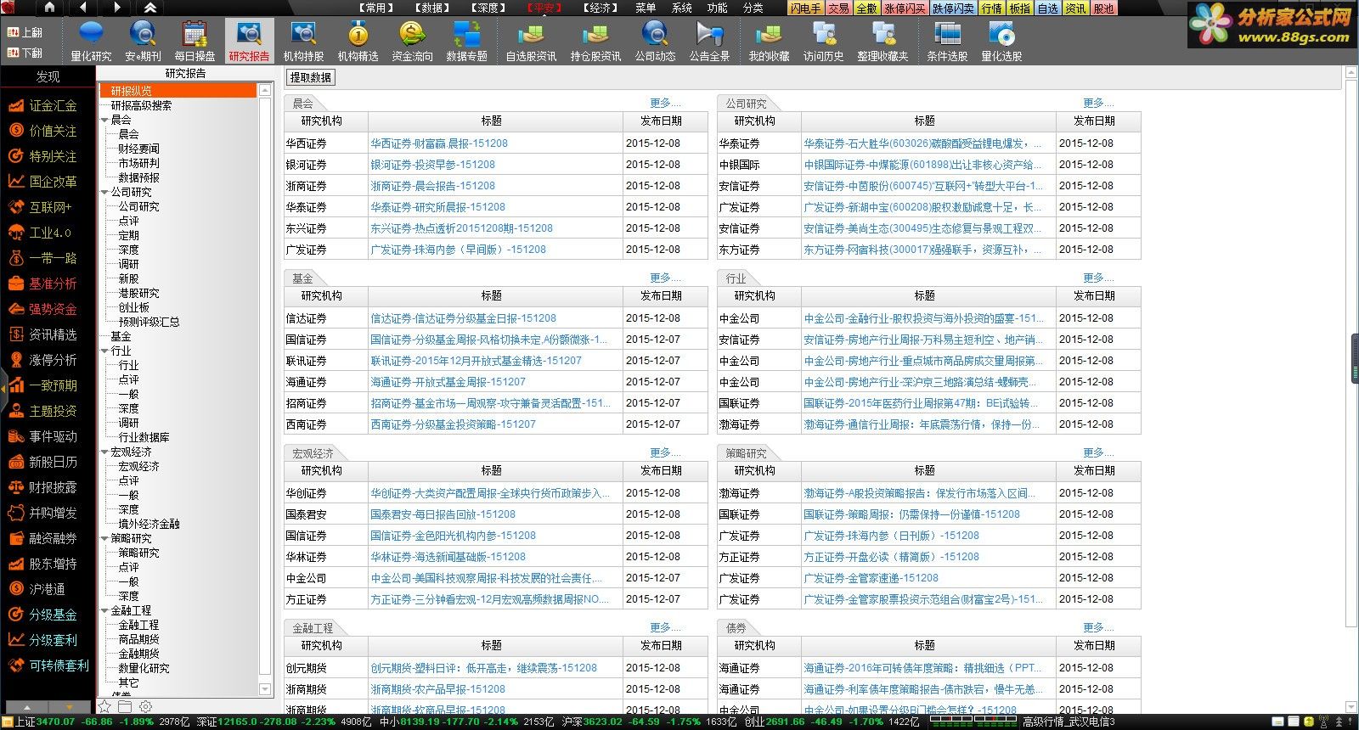
Task: Click the 上翻 page-up button
Action: [25, 32]
